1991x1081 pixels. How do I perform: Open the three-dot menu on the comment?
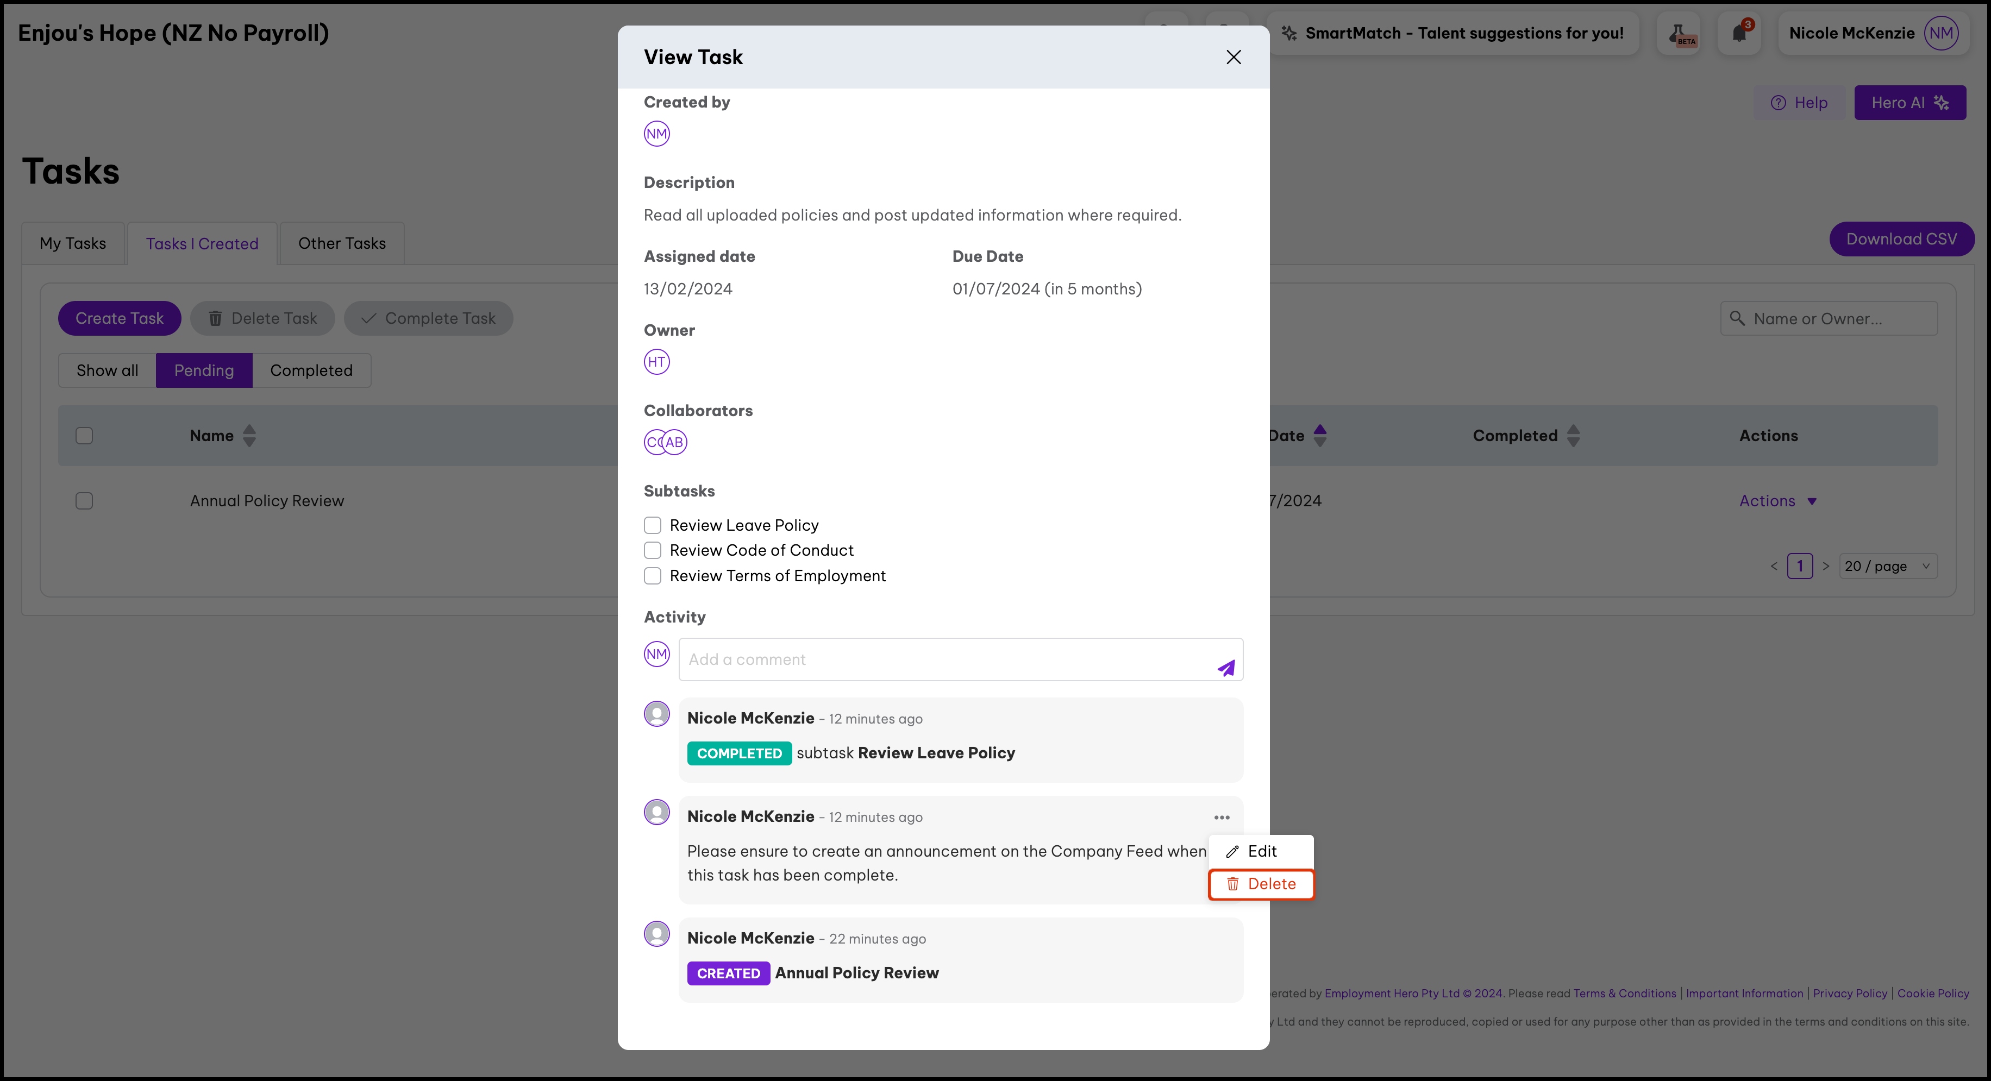point(1221,818)
